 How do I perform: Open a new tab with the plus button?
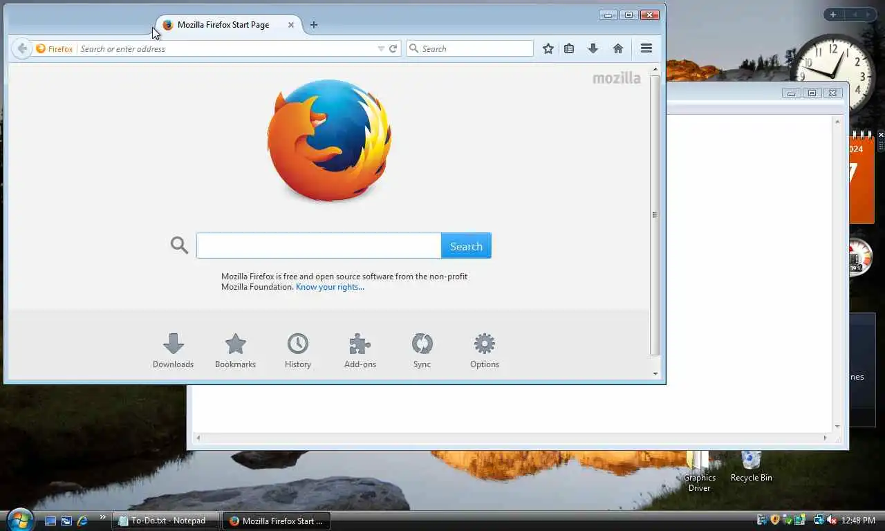coord(314,25)
